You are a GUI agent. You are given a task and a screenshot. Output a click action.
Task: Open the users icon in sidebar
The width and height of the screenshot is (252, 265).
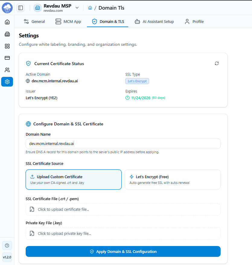point(7,70)
